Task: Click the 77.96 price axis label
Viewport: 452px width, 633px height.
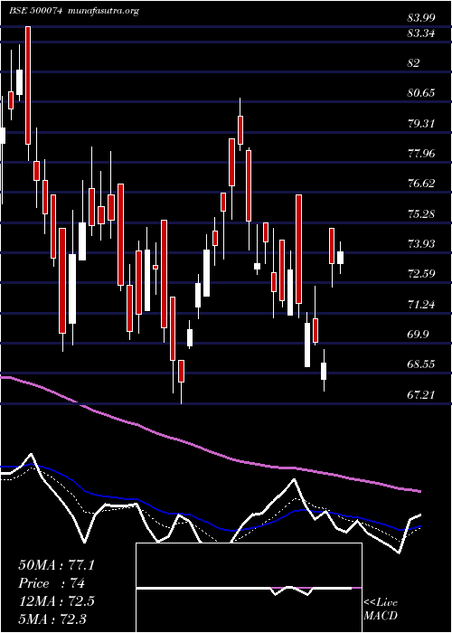Action: click(421, 154)
